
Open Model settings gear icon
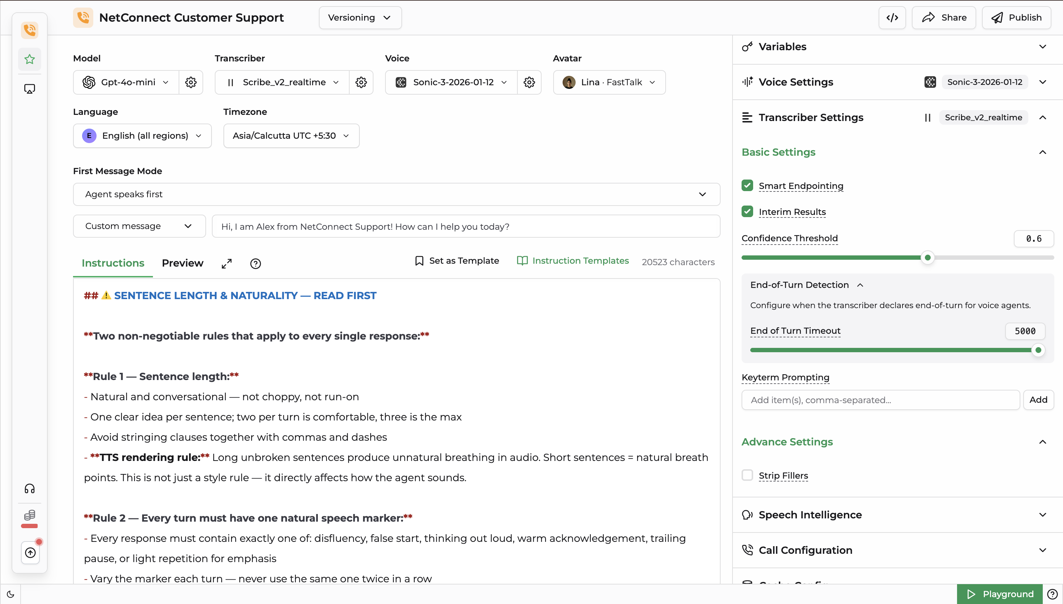191,82
